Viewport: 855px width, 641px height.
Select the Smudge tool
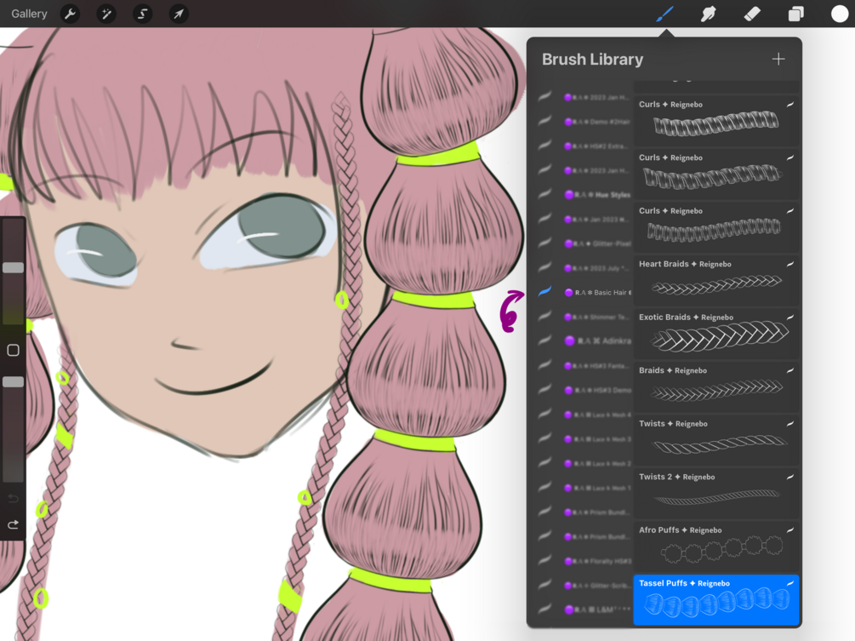click(x=709, y=14)
